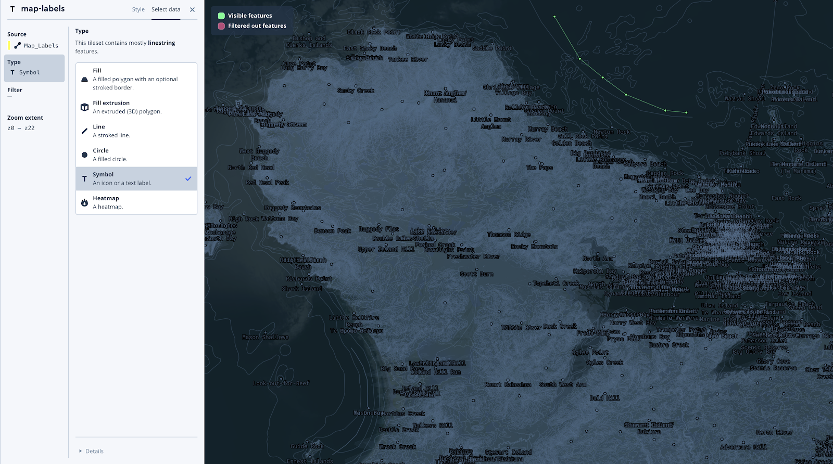
Task: Click the Saddle Point map label
Action: pyautogui.click(x=493, y=48)
